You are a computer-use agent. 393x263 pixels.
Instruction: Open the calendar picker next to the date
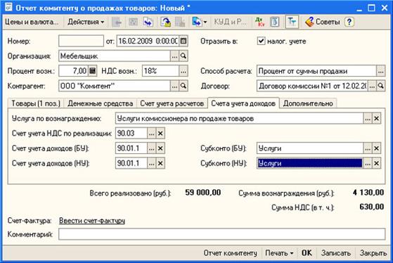(x=183, y=41)
